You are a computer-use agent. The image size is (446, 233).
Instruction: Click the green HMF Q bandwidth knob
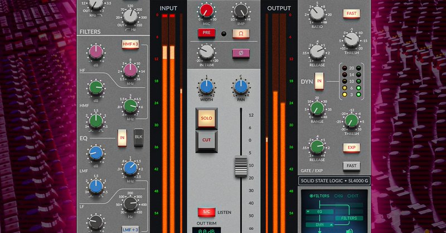click(x=96, y=121)
